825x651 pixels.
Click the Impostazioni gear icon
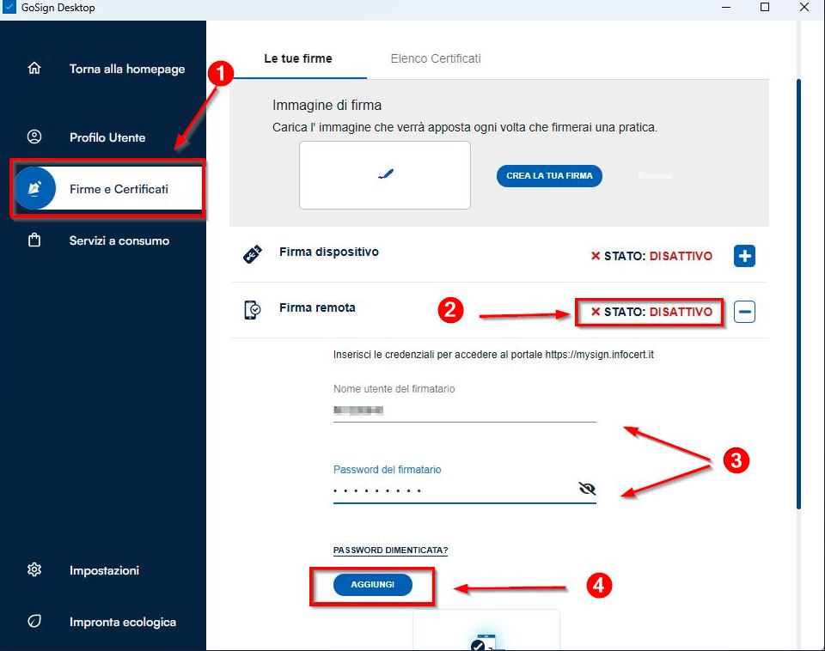point(34,569)
